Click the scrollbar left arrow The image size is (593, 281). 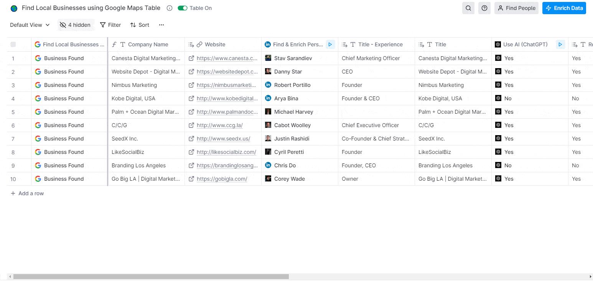(10, 276)
